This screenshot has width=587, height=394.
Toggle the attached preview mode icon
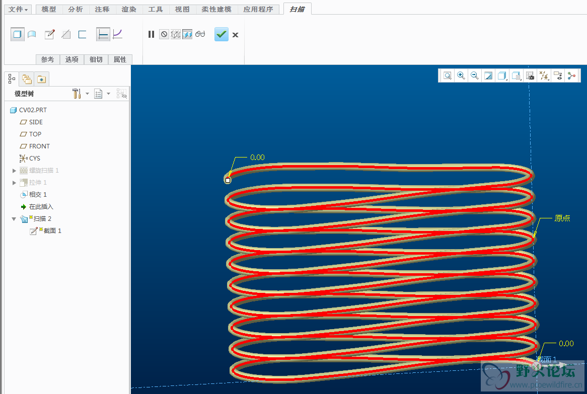187,34
